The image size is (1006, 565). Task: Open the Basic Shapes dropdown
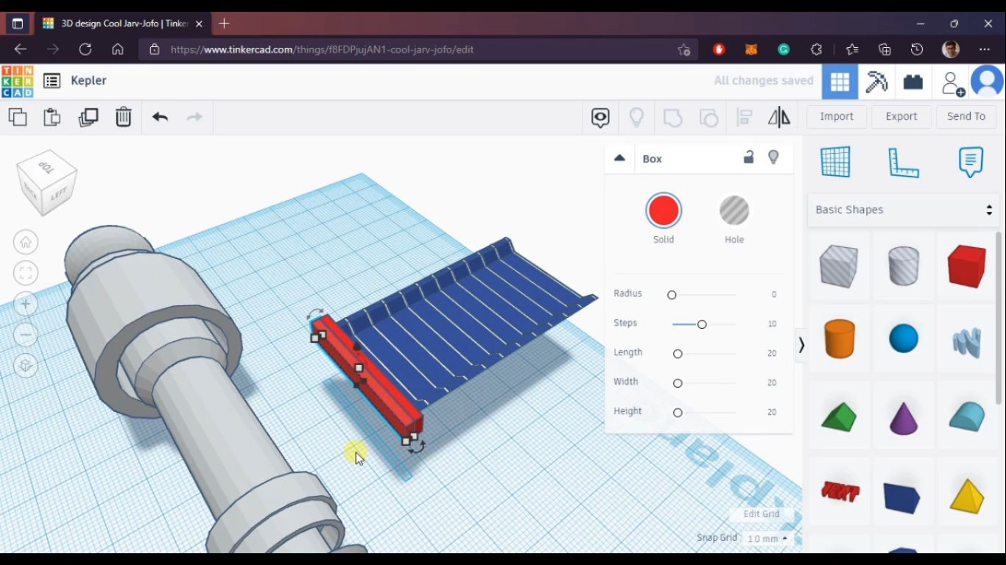pos(904,210)
